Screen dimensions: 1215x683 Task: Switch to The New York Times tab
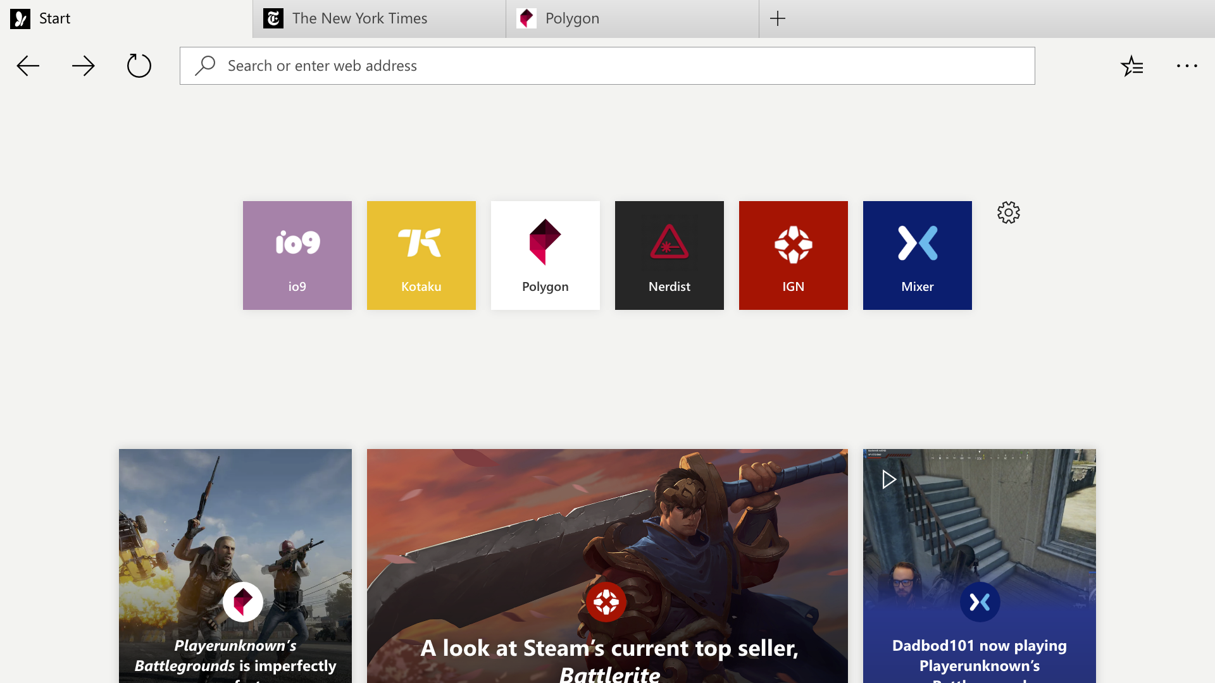click(x=380, y=18)
